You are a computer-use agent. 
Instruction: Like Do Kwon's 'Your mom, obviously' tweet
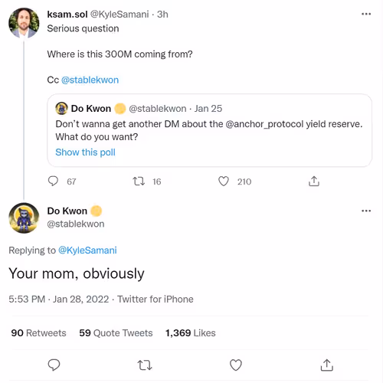tap(236, 365)
